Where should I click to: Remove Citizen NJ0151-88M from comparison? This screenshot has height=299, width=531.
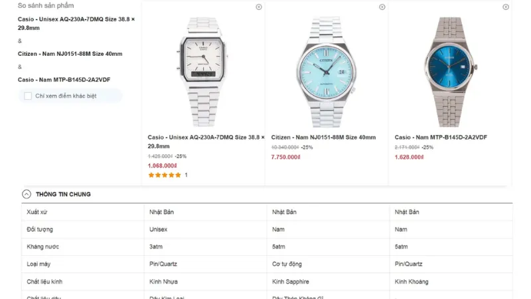point(382,7)
